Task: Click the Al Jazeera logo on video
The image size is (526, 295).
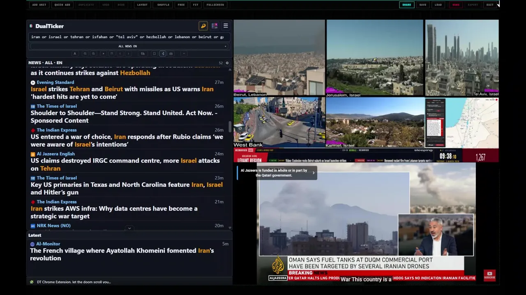Action: point(278,268)
